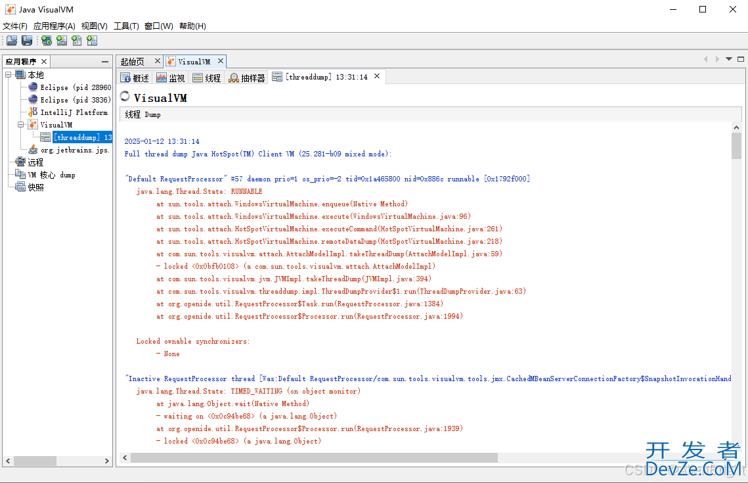Screen dimensions: 748x483
Task: Click thread dump horizontal scroll left arrow
Action: click(x=125, y=458)
